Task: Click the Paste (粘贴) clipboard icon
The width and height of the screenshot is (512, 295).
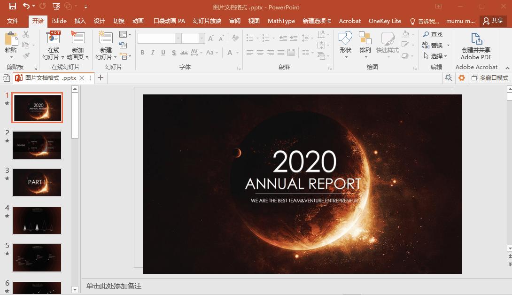Action: pos(10,39)
